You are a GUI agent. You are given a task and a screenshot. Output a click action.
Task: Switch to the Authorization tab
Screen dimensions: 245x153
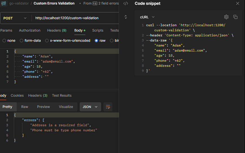click(30, 30)
